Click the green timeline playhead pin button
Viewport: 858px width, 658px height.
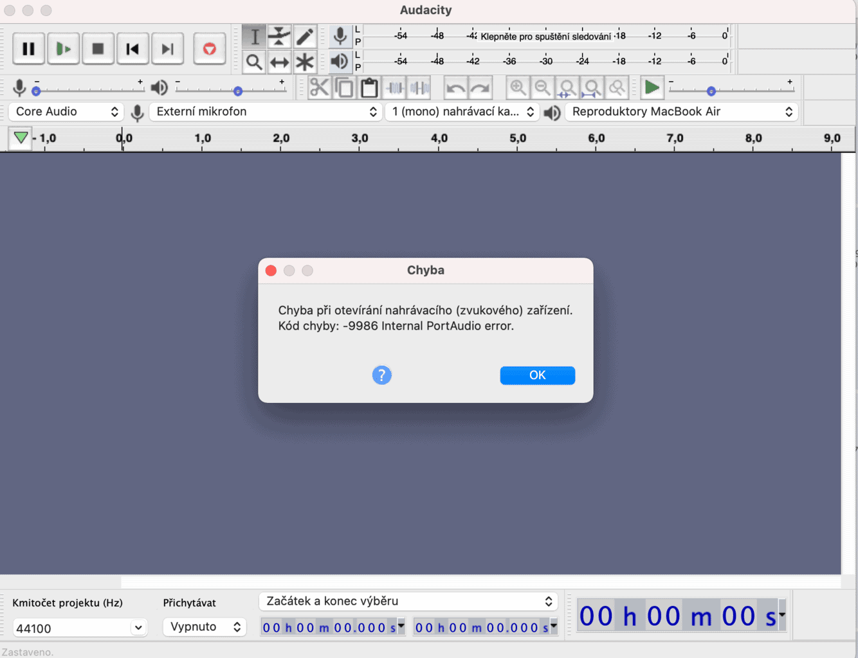pos(21,138)
